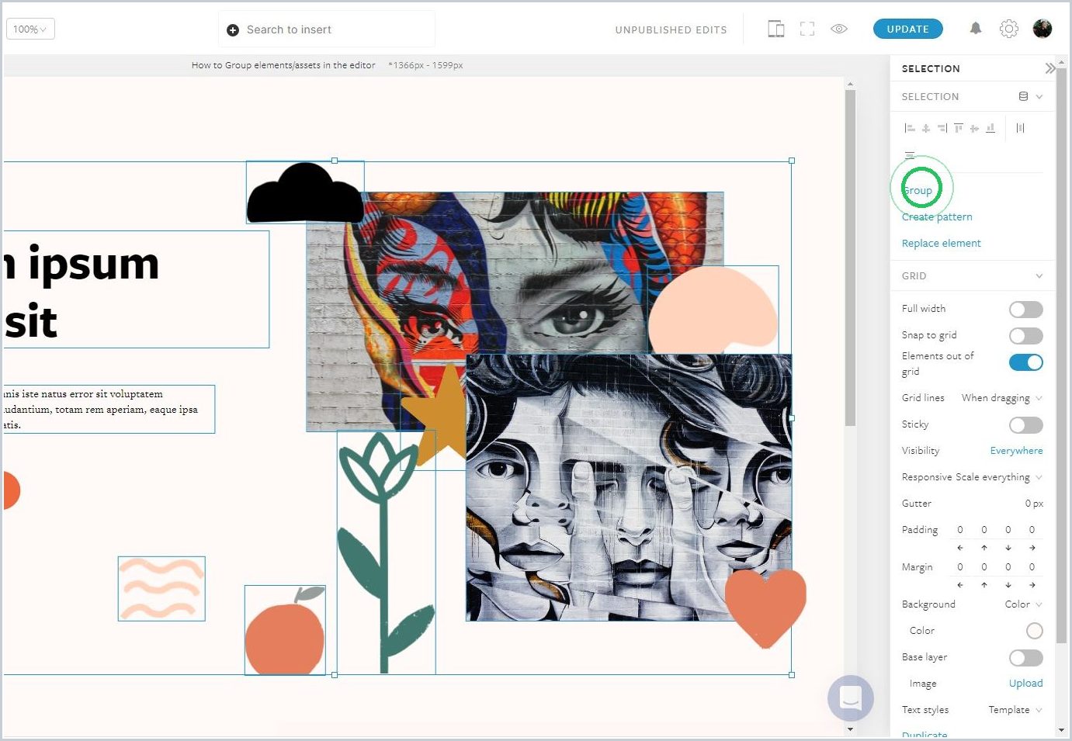The image size is (1072, 741).
Task: Align selected elements to the top edge
Action: coord(959,128)
